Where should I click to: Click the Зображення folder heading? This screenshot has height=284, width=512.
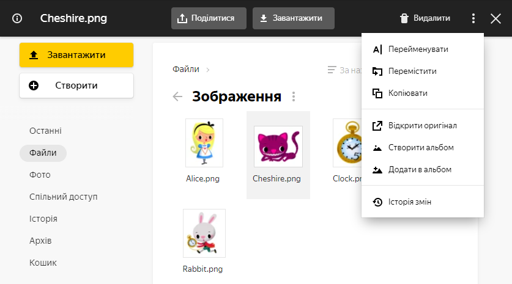coord(237,96)
